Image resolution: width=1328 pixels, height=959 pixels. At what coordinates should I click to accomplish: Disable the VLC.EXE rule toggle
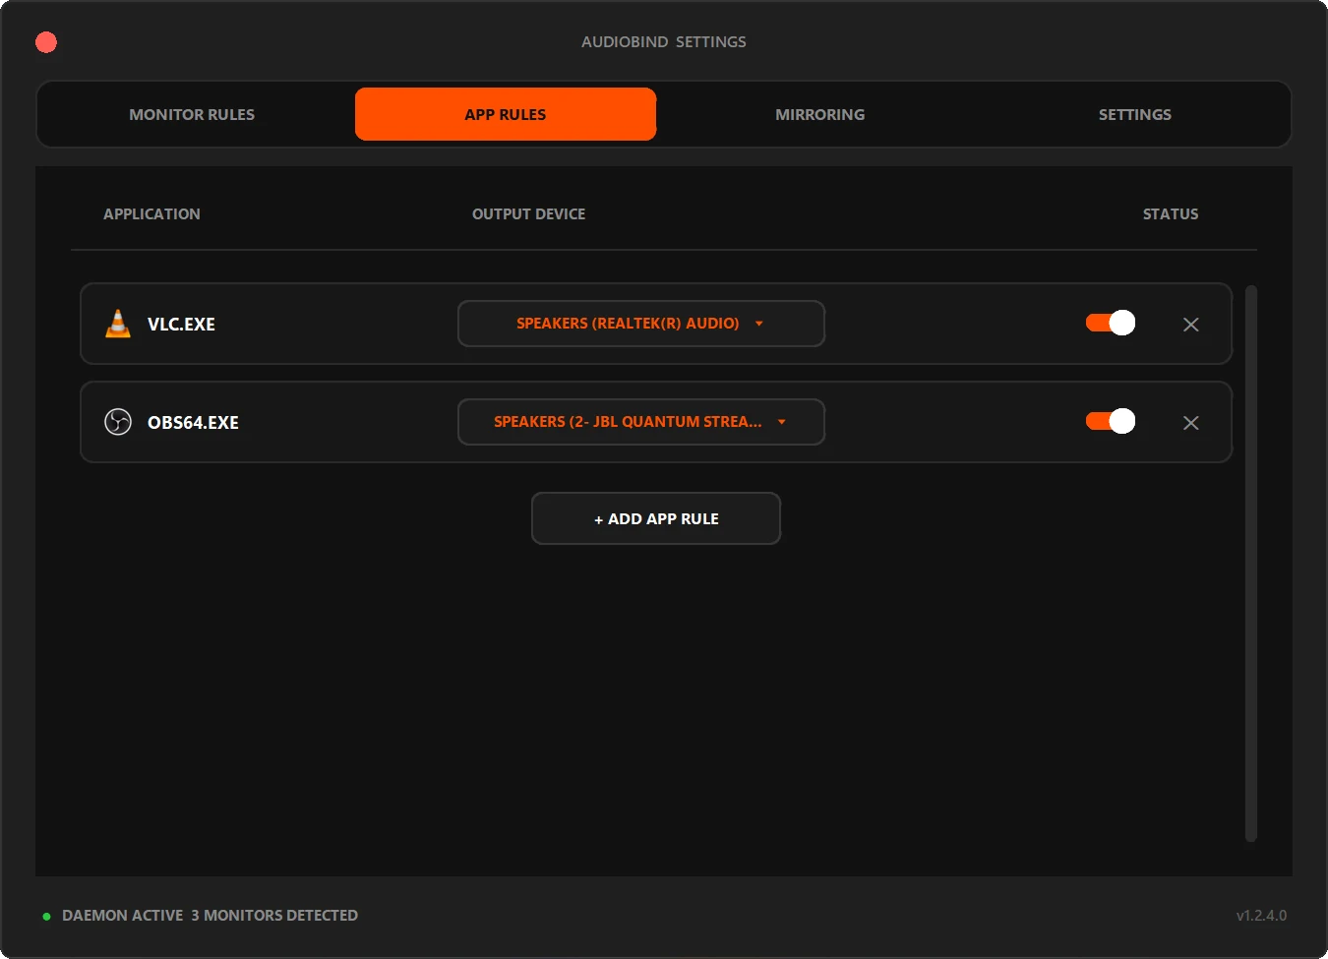click(1111, 323)
